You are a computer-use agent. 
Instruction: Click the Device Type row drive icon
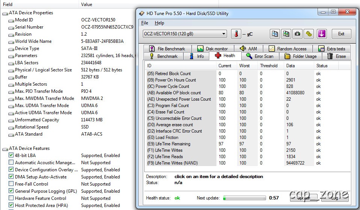coord(11,49)
